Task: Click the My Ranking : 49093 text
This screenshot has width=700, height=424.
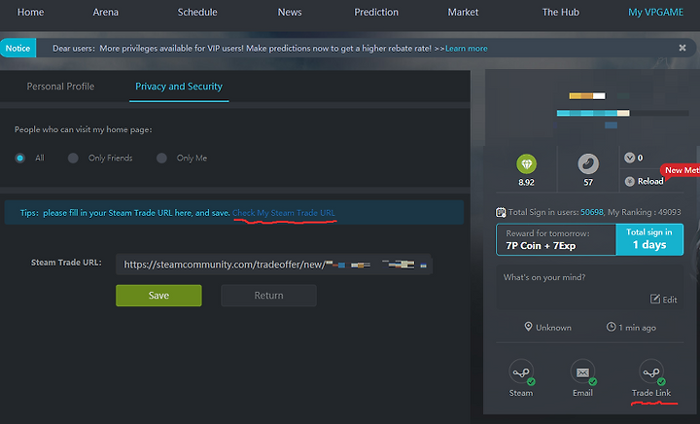Action: point(645,212)
